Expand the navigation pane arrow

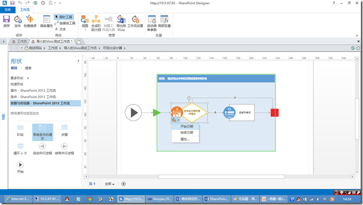(x=4, y=41)
